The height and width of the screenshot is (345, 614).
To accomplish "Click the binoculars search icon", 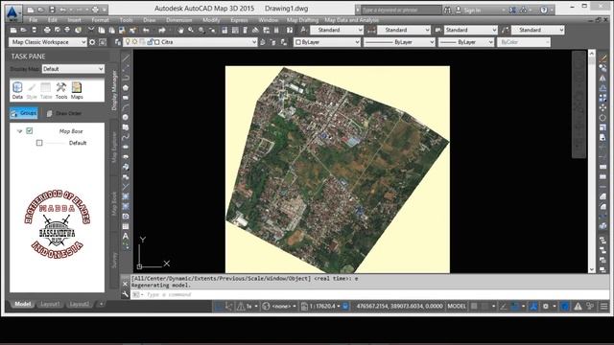I will tap(447, 11).
